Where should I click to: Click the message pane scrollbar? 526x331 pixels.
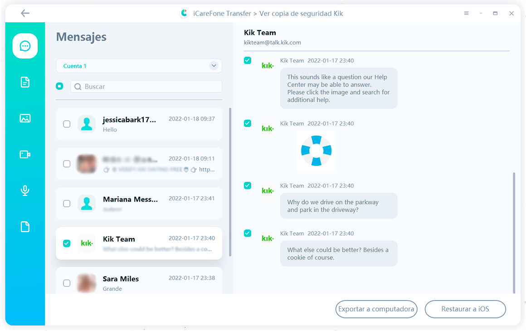tap(514, 233)
